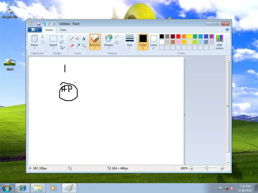The image size is (258, 193).
Task: Click the zoom slider handle
Action: pyautogui.click(x=207, y=168)
